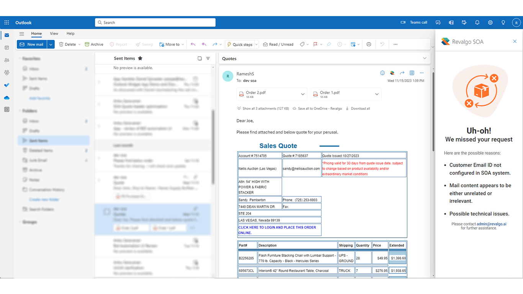Image resolution: width=523 pixels, height=294 pixels.
Task: Open the To Do checkmark app
Action: click(x=7, y=85)
